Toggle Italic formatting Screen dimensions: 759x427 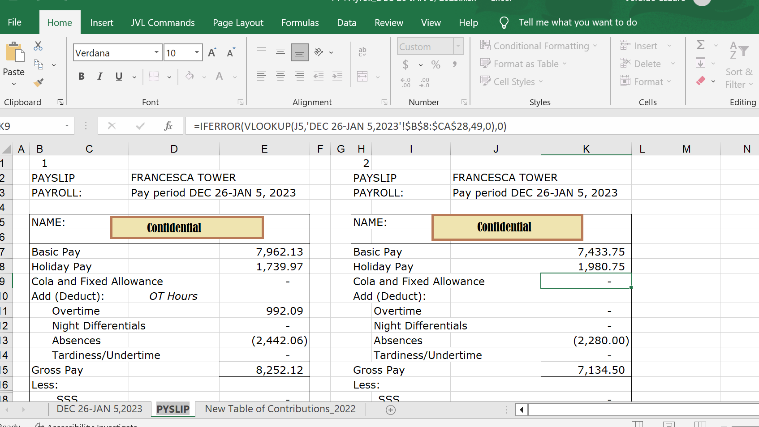[100, 77]
